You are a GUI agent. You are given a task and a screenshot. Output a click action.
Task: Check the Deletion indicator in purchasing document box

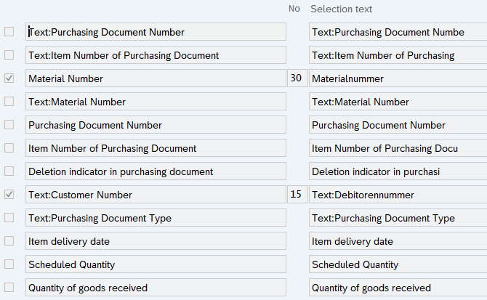(9, 171)
